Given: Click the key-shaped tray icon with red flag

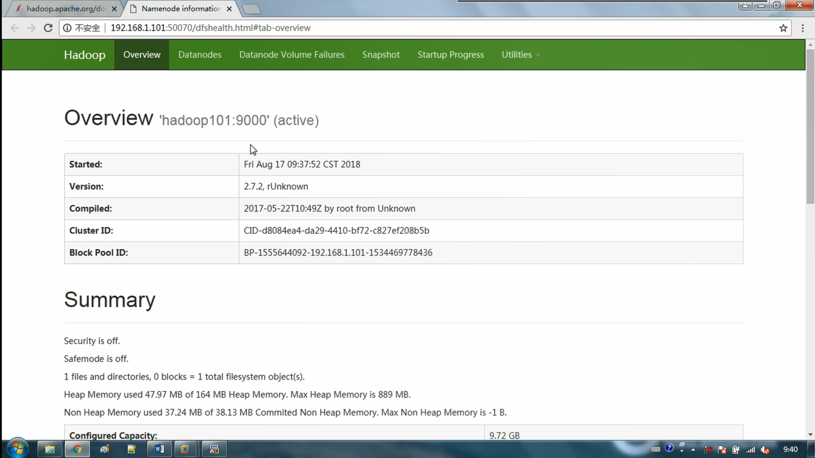Looking at the screenshot, I should 708,450.
